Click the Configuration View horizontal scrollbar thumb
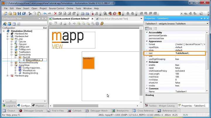The height and width of the screenshot is (118, 211). [x=11, y=101]
